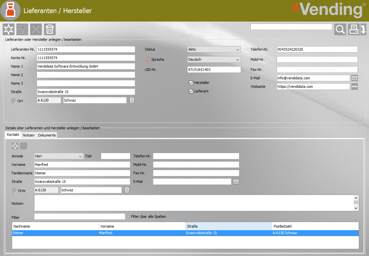
Task: Click Name 1 field with Vendidata Software
Action: [86, 66]
